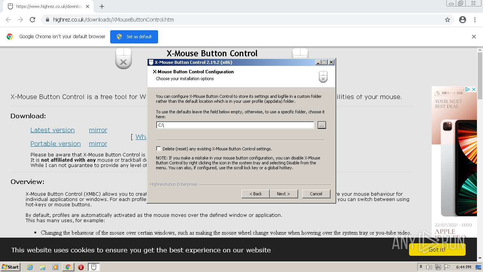Cancel the X-Mouse Button Control setup
This screenshot has height=272, width=483.
pyautogui.click(x=316, y=194)
